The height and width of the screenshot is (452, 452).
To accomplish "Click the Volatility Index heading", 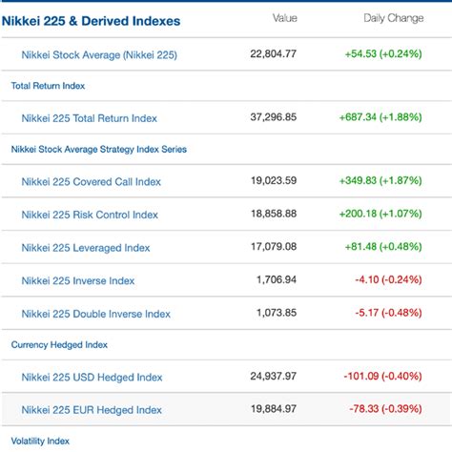I will point(40,442).
